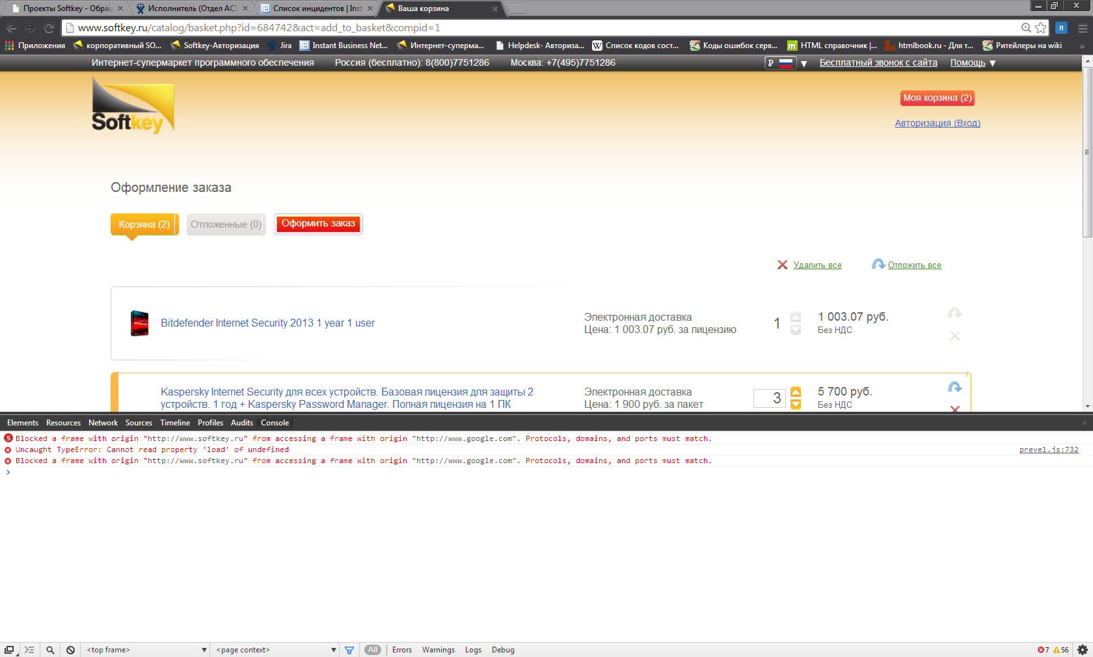Click Бесплатный звонок с сайта link

(x=878, y=63)
